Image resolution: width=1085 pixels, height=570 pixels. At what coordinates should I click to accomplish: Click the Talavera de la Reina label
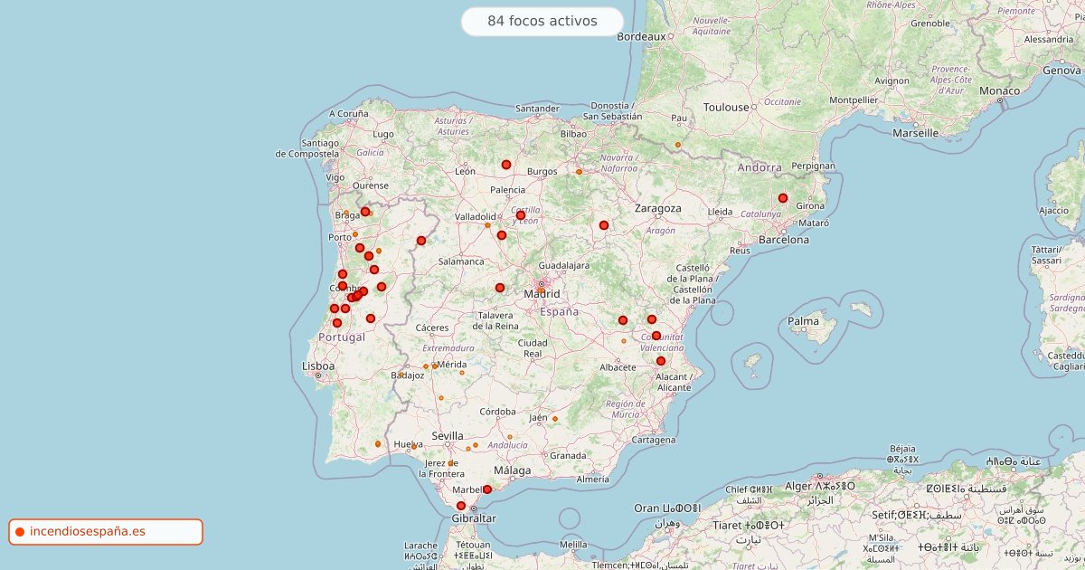coord(495,320)
